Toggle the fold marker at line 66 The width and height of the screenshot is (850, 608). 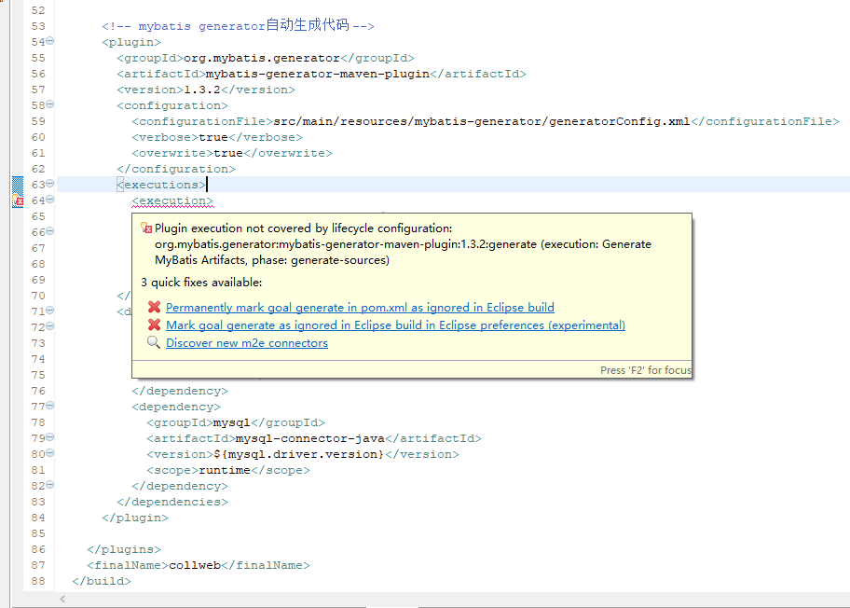[50, 231]
